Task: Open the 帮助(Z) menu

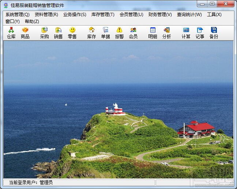Action: point(32,22)
